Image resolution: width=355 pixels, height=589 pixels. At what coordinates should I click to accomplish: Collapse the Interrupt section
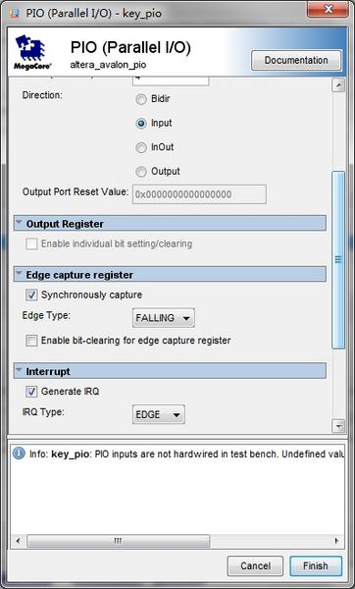tap(19, 371)
